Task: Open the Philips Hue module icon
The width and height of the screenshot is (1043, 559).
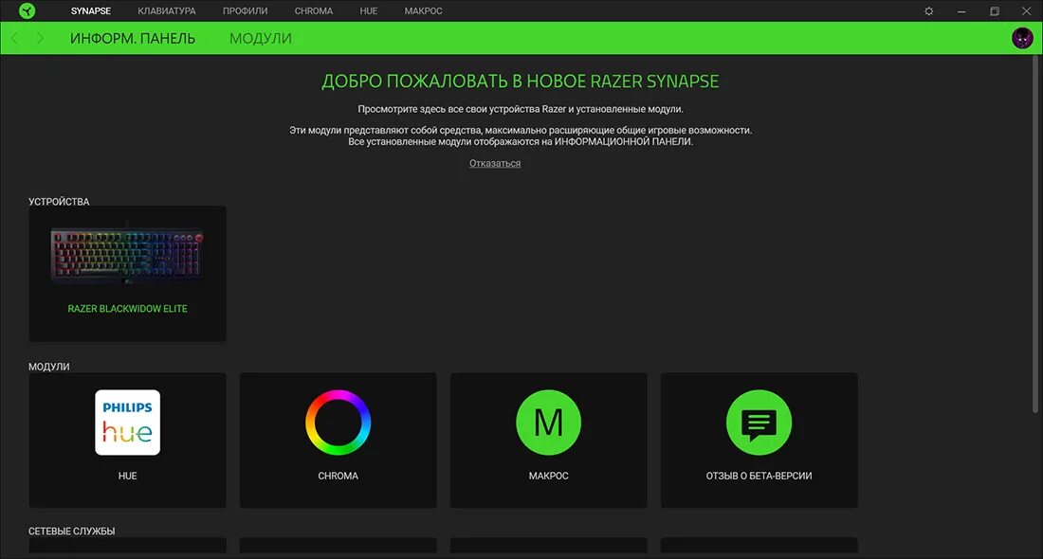Action: (x=128, y=422)
